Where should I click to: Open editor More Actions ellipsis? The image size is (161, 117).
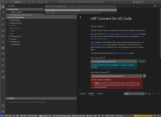pyautogui.click(x=158, y=6)
